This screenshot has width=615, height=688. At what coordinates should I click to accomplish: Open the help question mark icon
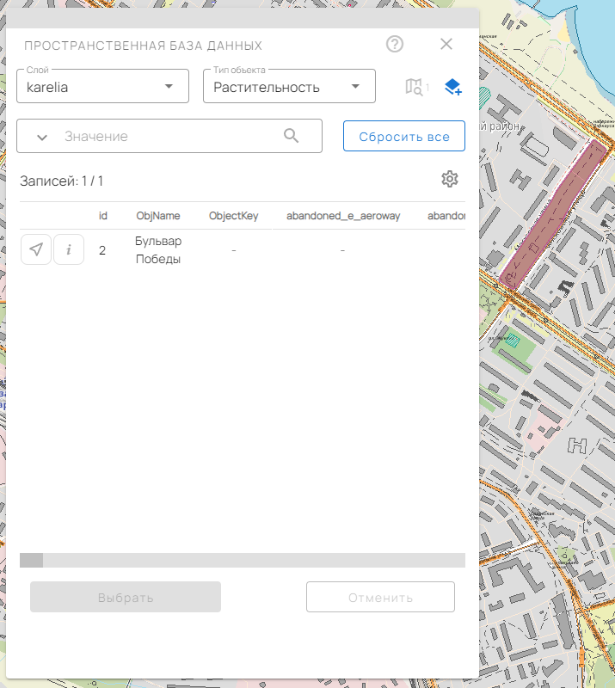coord(395,45)
